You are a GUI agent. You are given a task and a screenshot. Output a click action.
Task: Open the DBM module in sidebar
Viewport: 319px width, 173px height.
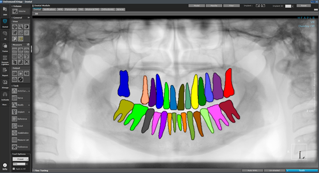click(5, 11)
